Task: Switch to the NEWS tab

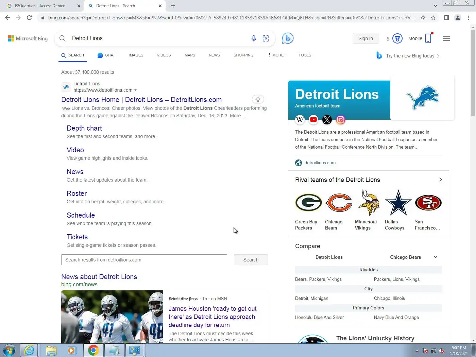Action: [214, 55]
